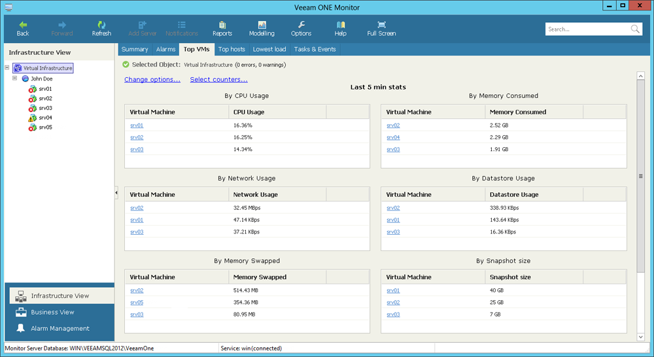This screenshot has width=654, height=357.
Task: Open the Notifications toolbar item
Action: (181, 29)
